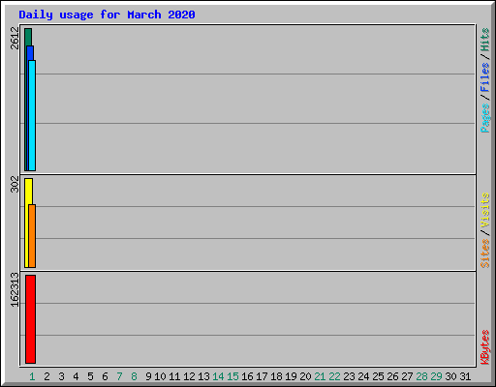Click the Hits legend label

484,40
